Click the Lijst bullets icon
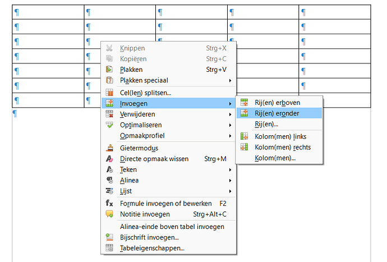This screenshot has width=387, height=262. pos(109,191)
